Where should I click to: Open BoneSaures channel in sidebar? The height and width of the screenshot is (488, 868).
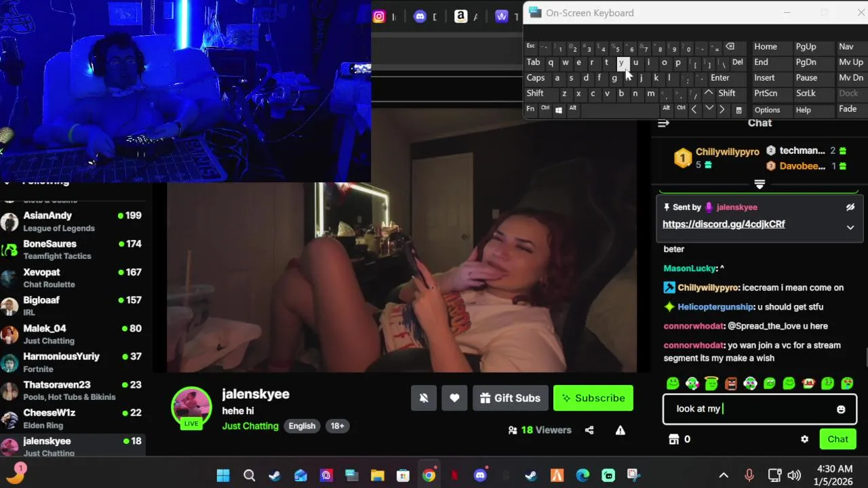[x=73, y=249]
